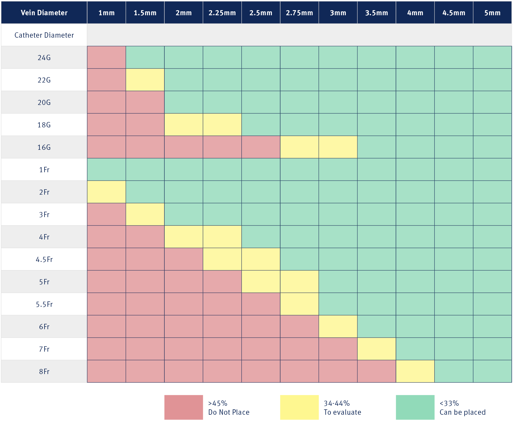The image size is (513, 421).
Task: Click the green 'Can be placed' legend swatch
Action: [415, 407]
